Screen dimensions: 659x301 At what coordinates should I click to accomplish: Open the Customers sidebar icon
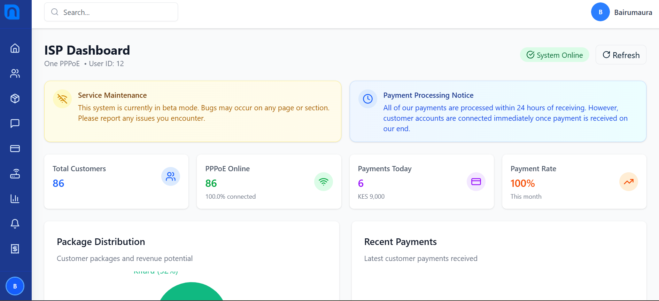tap(15, 73)
